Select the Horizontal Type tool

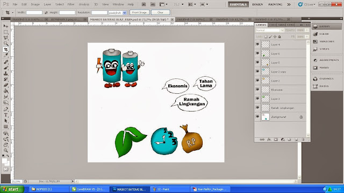point(6,115)
